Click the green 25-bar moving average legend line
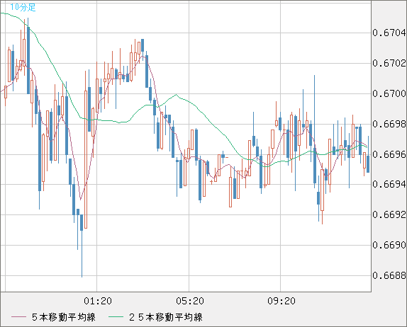 116,317
